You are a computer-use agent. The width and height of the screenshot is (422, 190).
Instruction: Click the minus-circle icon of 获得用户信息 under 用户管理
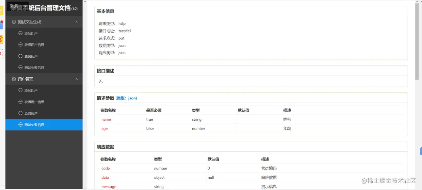(20, 102)
